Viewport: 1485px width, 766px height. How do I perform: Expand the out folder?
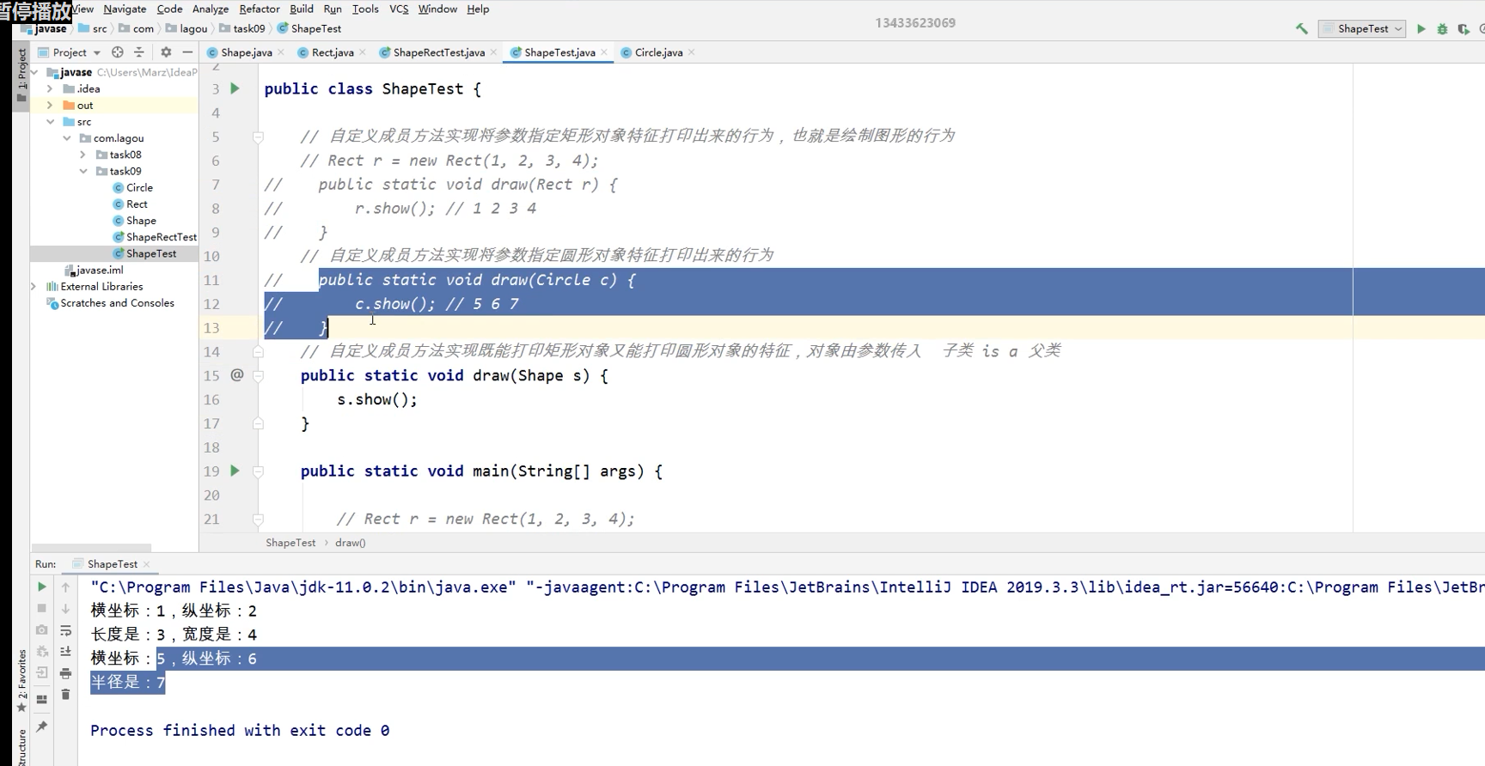50,105
